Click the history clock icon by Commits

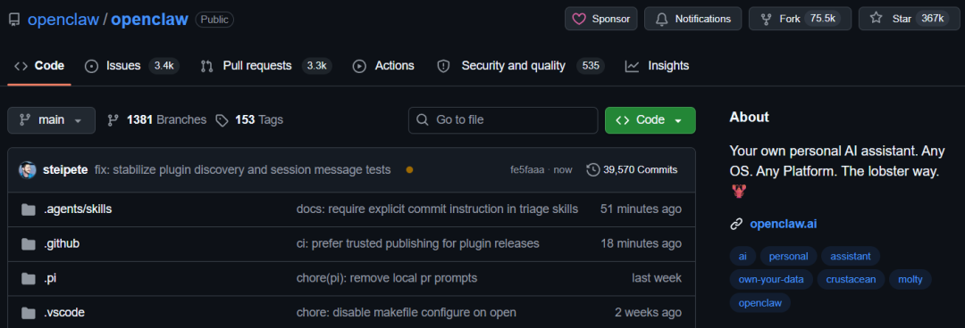593,170
